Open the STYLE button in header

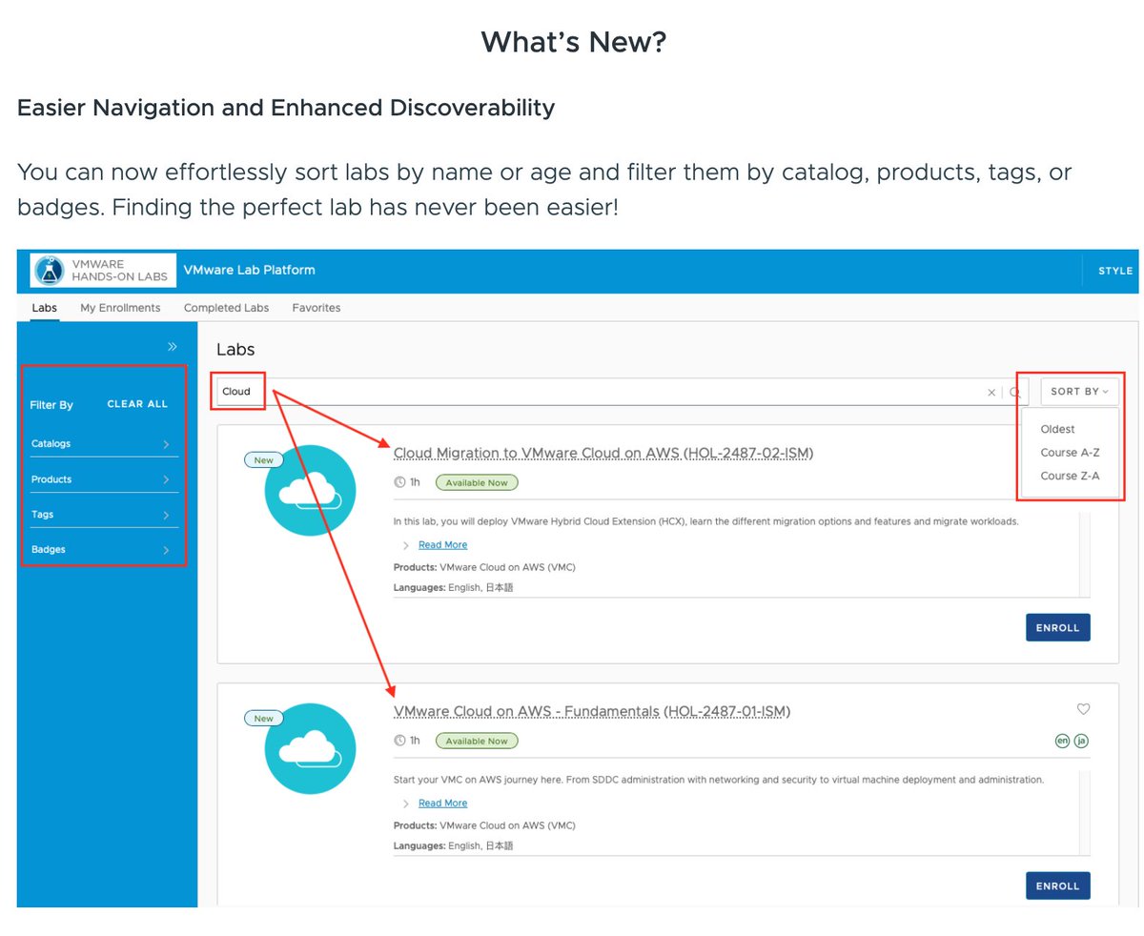pyautogui.click(x=1115, y=271)
